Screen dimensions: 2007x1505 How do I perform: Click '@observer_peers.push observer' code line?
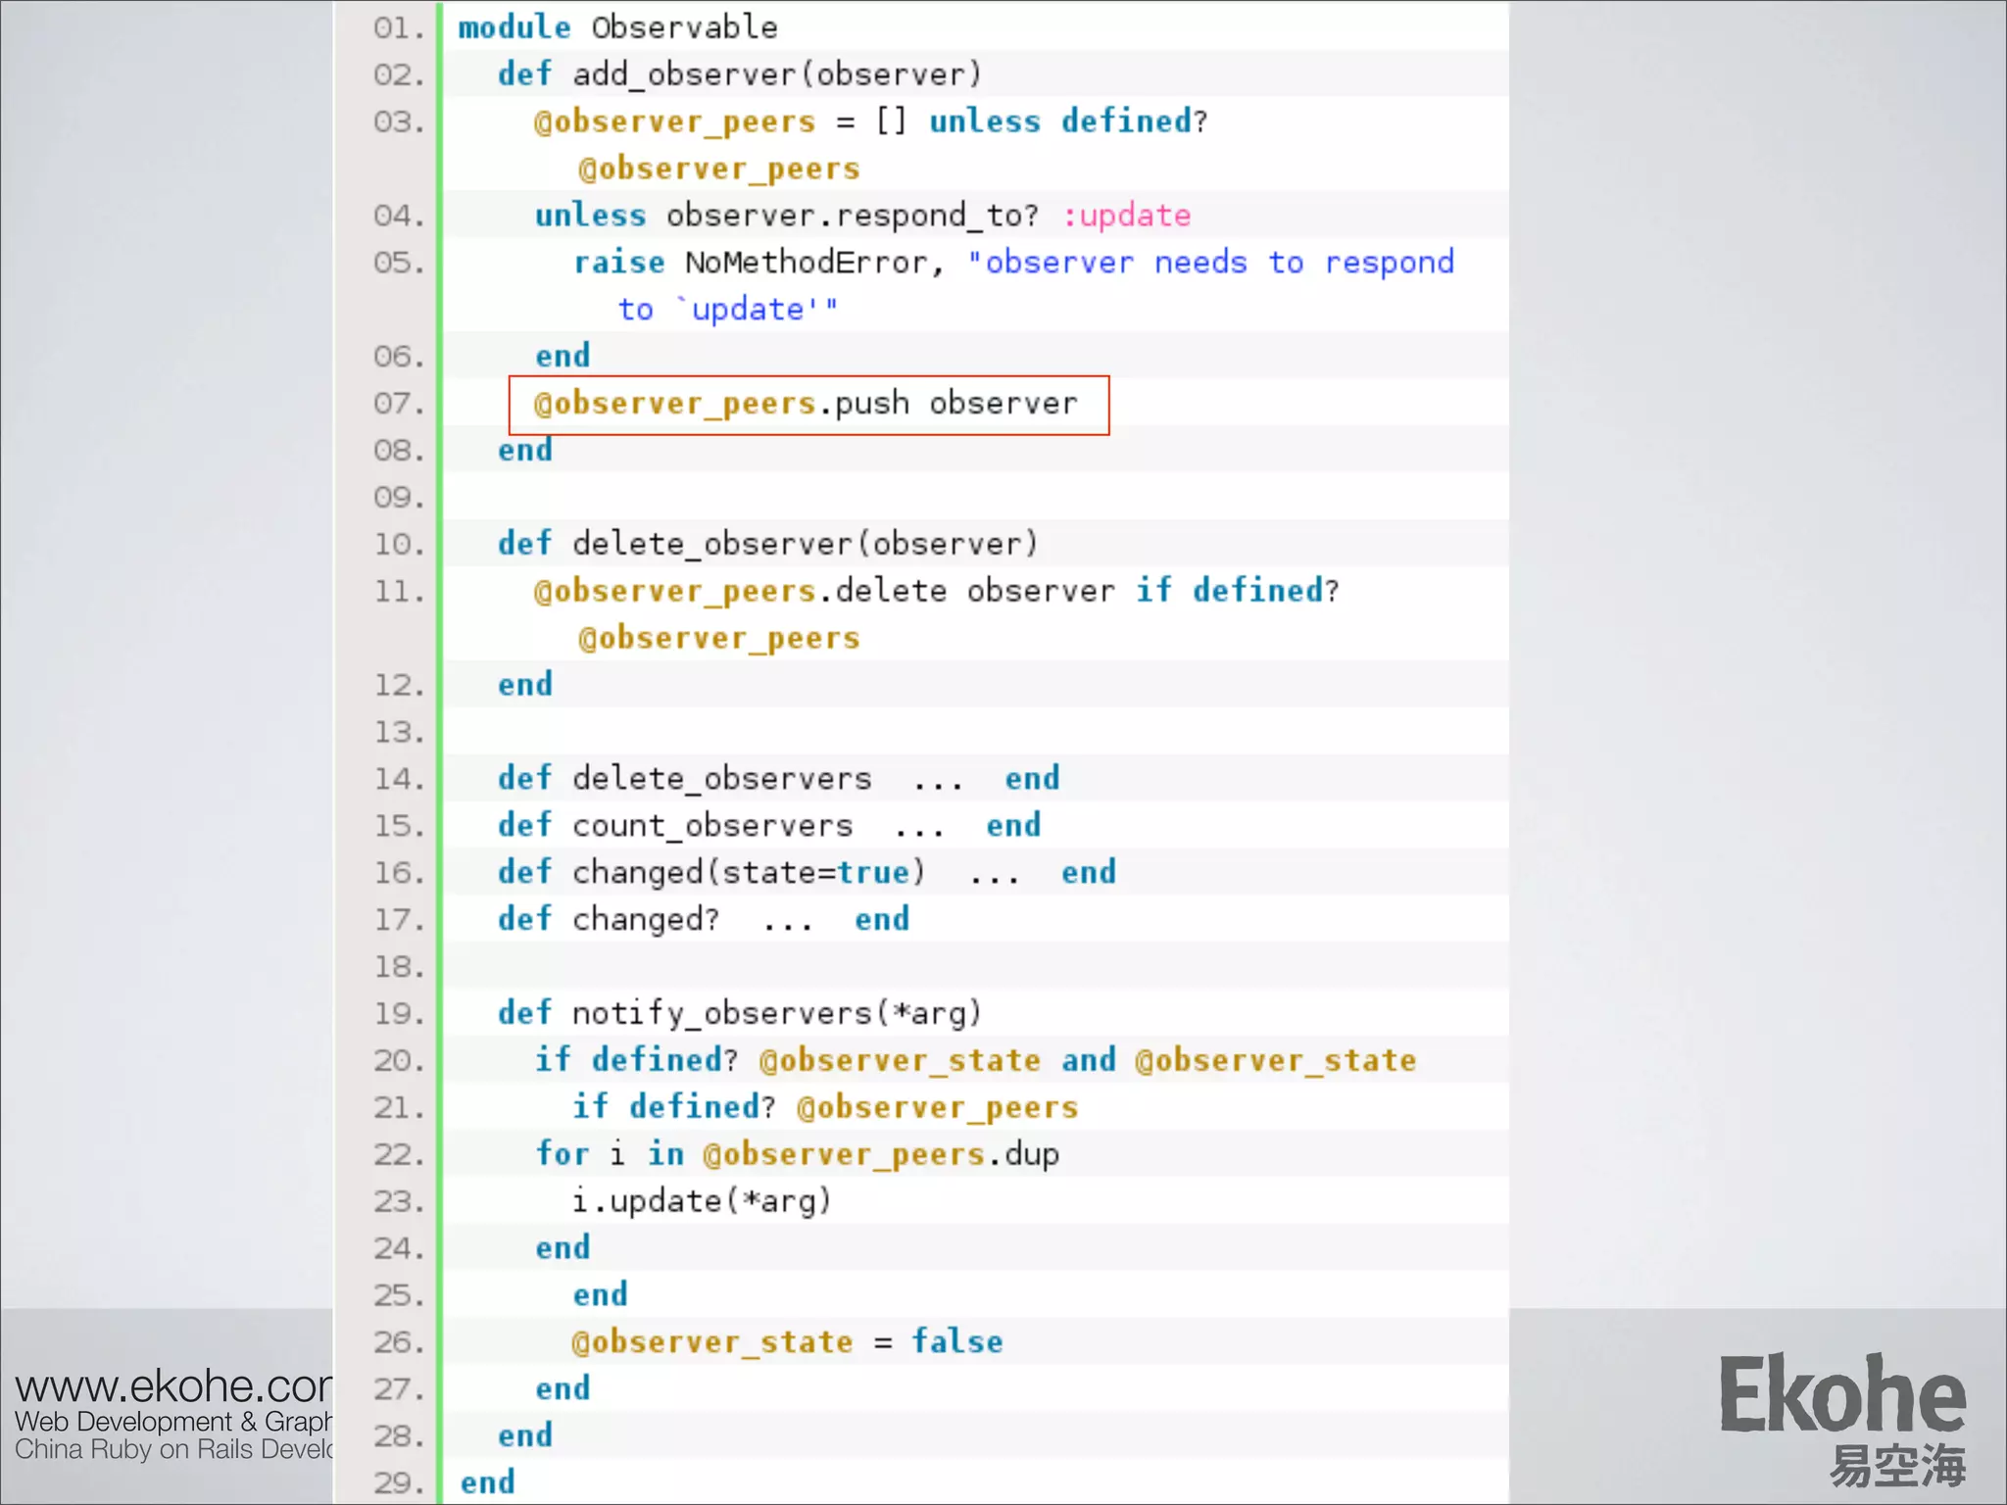pyautogui.click(x=805, y=404)
